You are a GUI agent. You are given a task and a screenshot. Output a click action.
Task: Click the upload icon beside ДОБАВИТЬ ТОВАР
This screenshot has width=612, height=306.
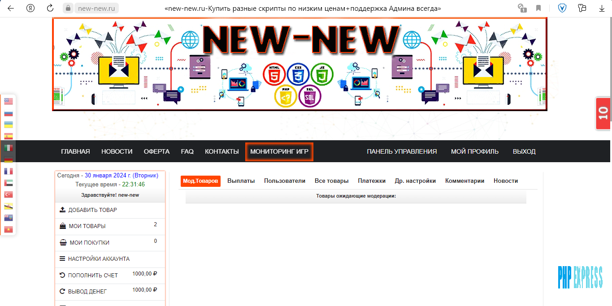point(62,210)
